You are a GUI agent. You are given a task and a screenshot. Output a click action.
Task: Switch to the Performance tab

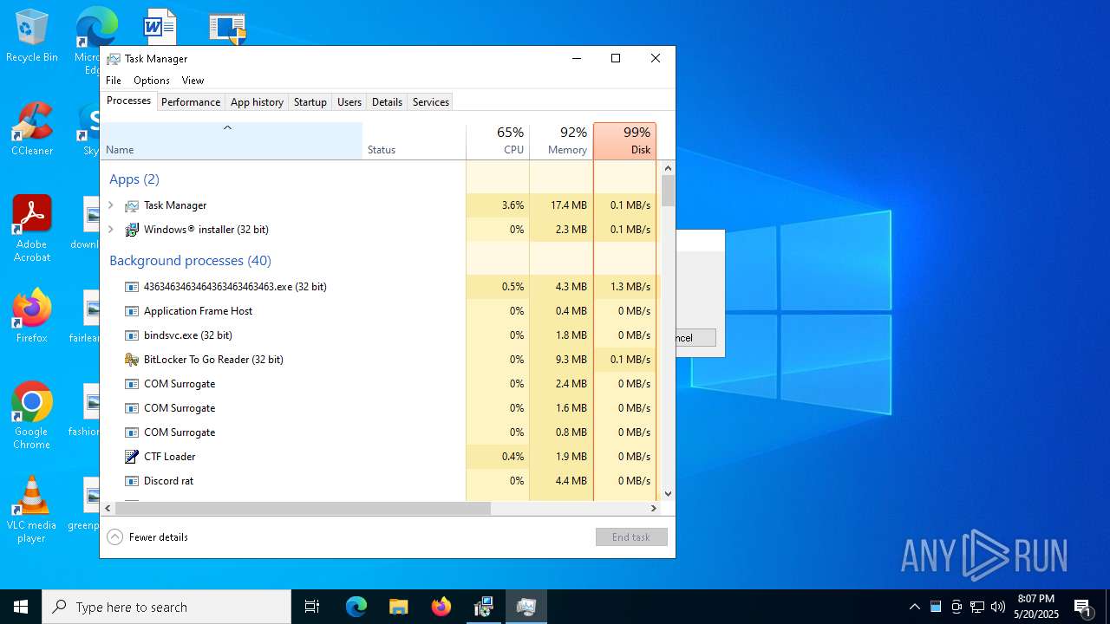191,102
